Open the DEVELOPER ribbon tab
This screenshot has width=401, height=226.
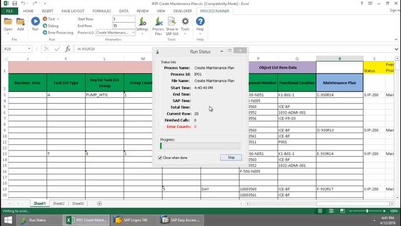[182, 11]
